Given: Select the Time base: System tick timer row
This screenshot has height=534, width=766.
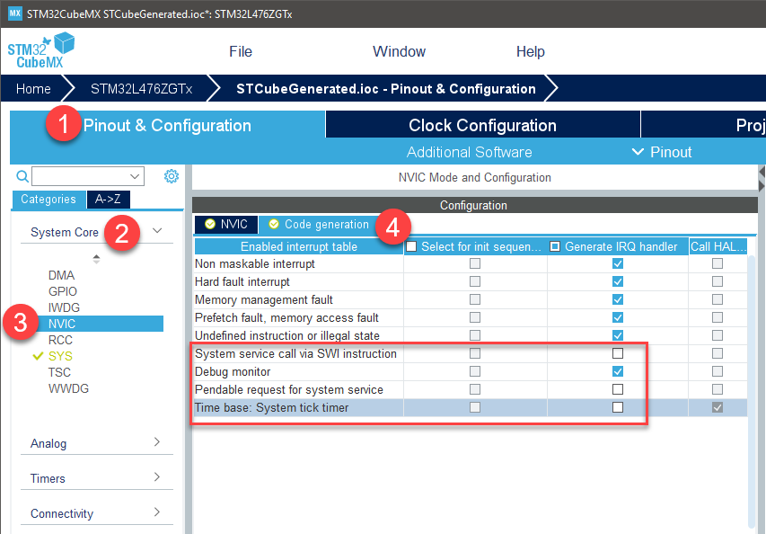Looking at the screenshot, I should [x=471, y=407].
